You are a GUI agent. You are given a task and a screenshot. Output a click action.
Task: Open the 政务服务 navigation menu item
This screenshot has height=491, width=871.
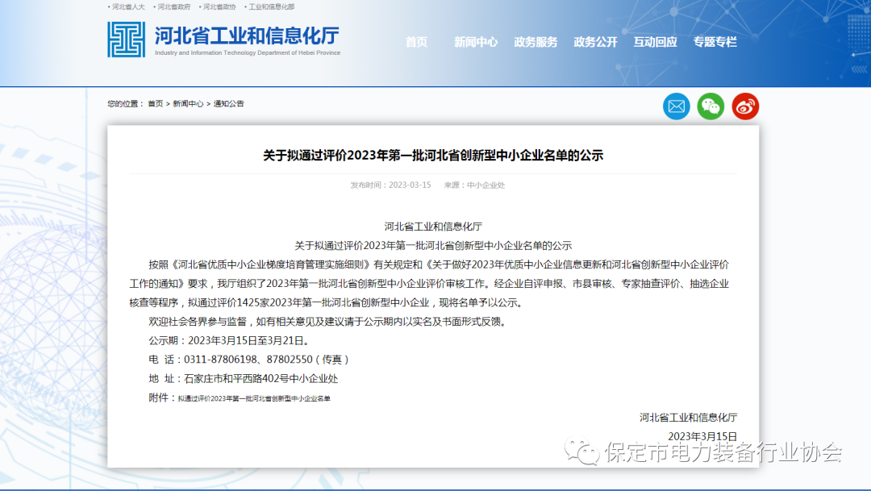(x=536, y=42)
